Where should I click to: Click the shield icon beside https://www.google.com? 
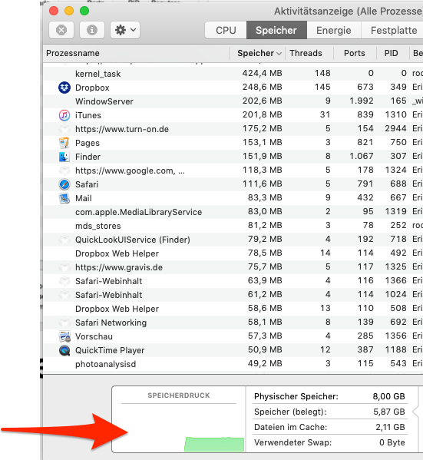click(64, 170)
